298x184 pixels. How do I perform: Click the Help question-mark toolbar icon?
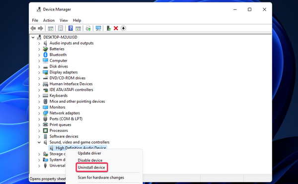pyautogui.click(x=71, y=28)
